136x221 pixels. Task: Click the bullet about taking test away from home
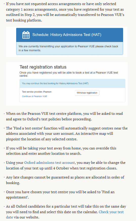point(61,151)
